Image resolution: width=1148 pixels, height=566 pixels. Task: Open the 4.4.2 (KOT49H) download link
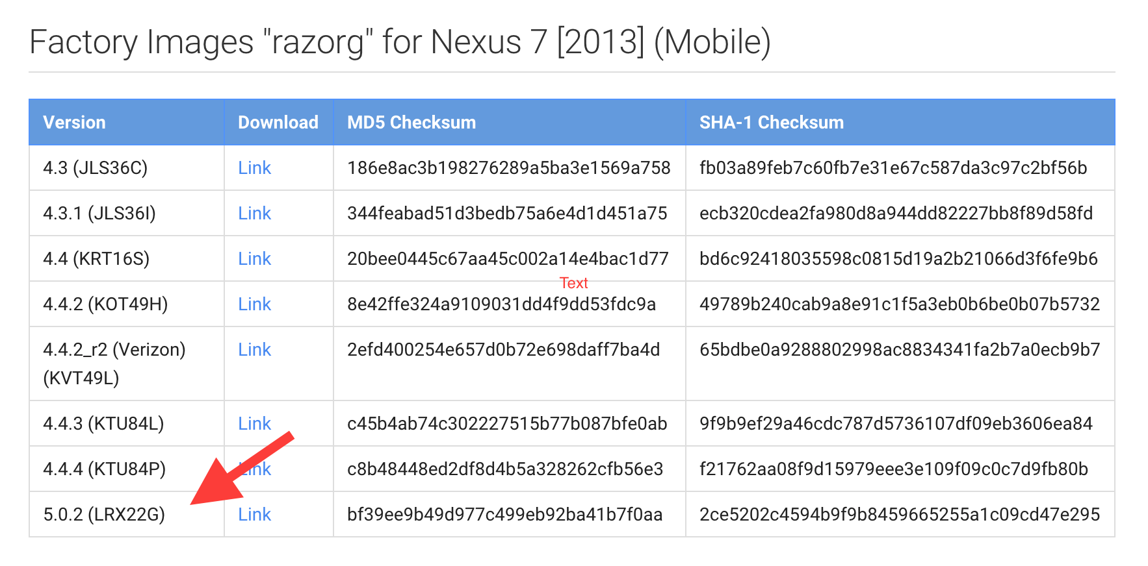pyautogui.click(x=254, y=304)
